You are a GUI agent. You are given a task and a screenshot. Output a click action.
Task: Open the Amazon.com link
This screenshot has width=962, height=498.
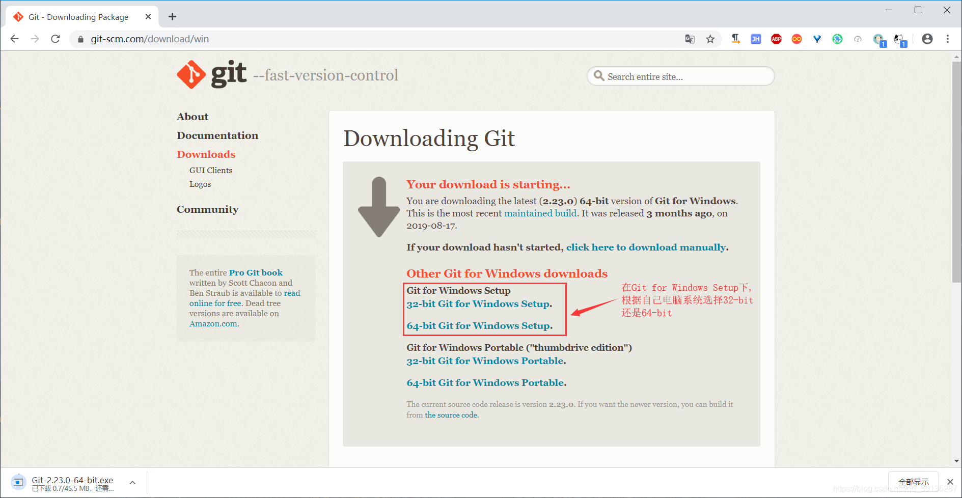click(213, 324)
